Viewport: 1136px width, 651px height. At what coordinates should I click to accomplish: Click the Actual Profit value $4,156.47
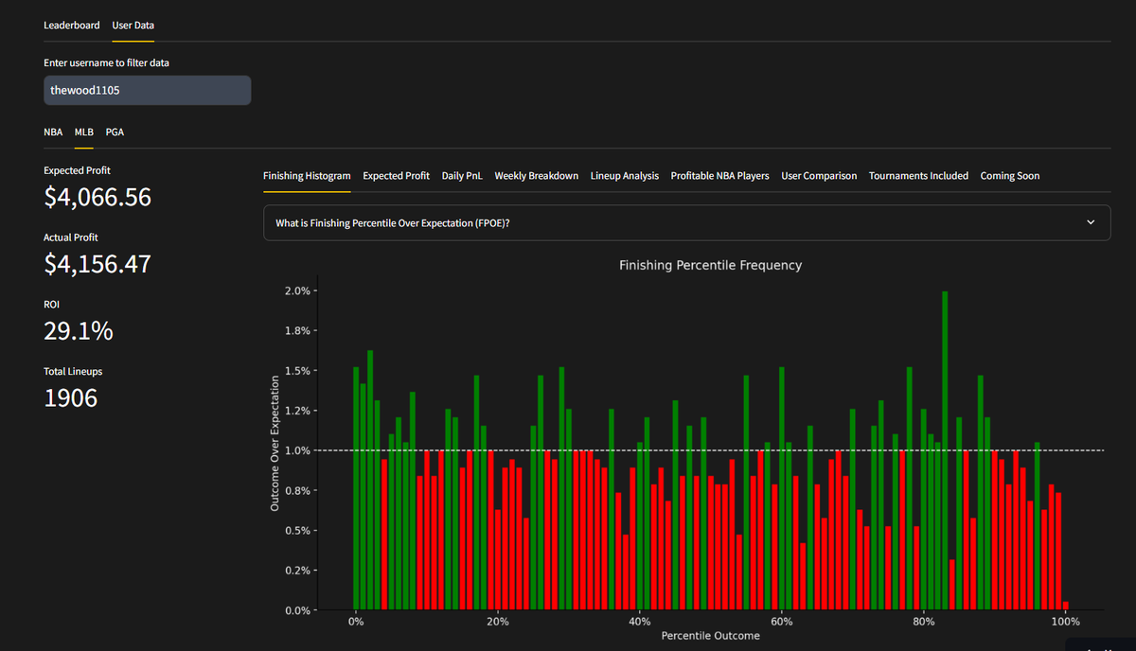pos(98,264)
